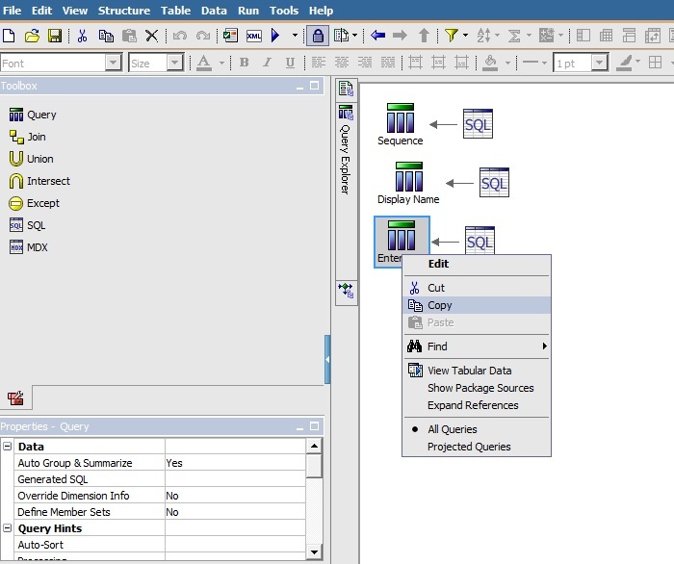The image size is (674, 564).
Task: Toggle the Lock page objects padlock icon
Action: 318,36
